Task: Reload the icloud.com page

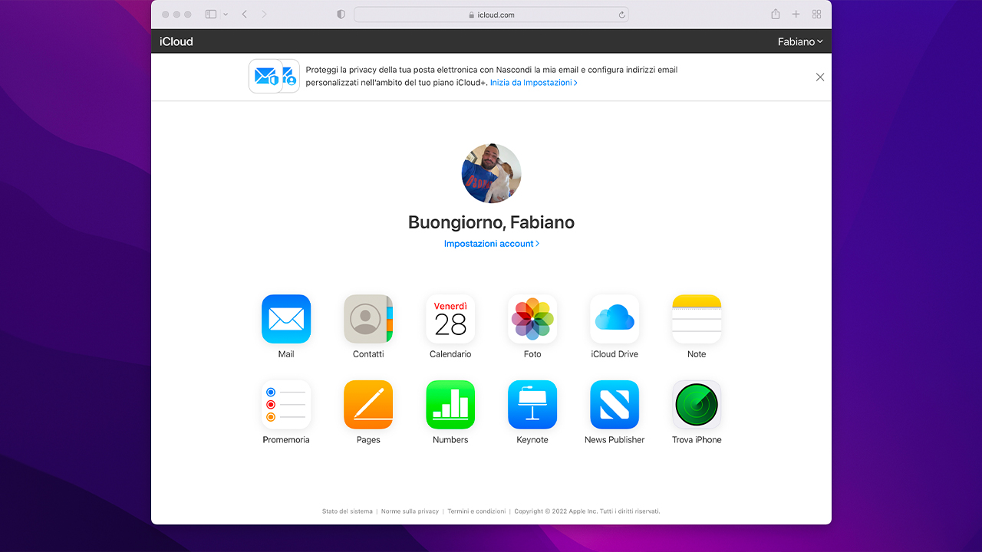Action: 621,14
